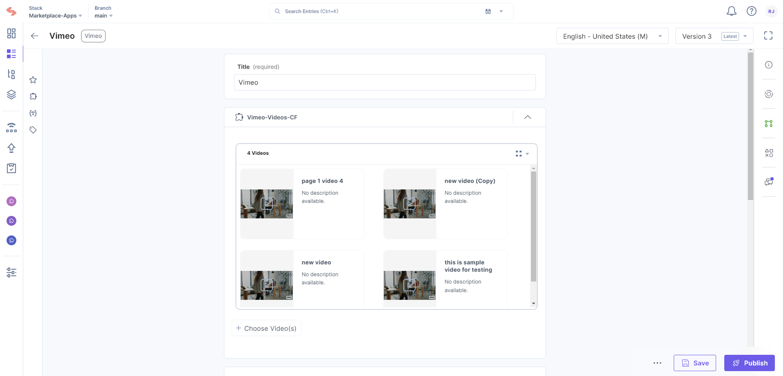Screen dimensions: 783x376
Task: Click the Latest version tag
Action: (x=730, y=36)
